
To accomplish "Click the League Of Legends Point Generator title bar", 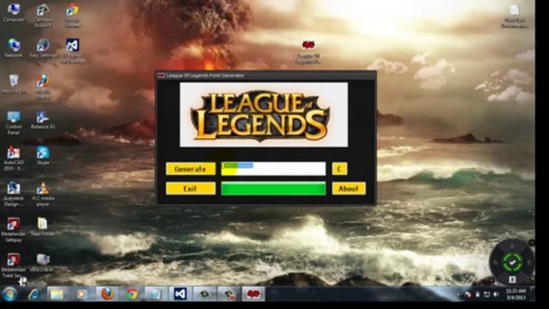I will [x=266, y=76].
